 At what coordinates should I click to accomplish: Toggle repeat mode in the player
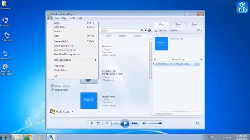(x=98, y=123)
